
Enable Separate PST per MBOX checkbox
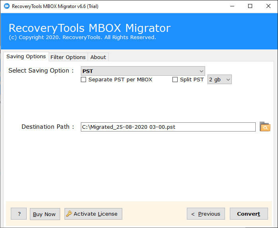pyautogui.click(x=84, y=79)
